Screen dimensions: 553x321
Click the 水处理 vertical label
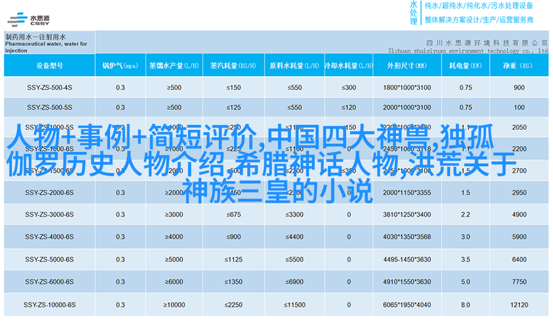(413, 13)
